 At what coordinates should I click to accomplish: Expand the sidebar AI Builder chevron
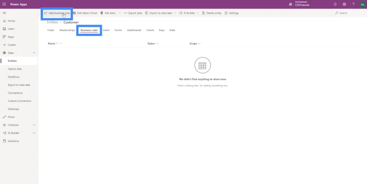[x=34, y=133]
